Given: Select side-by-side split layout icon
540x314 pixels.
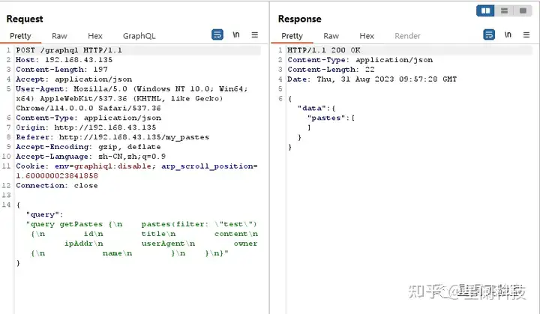Looking at the screenshot, I should [x=485, y=10].
